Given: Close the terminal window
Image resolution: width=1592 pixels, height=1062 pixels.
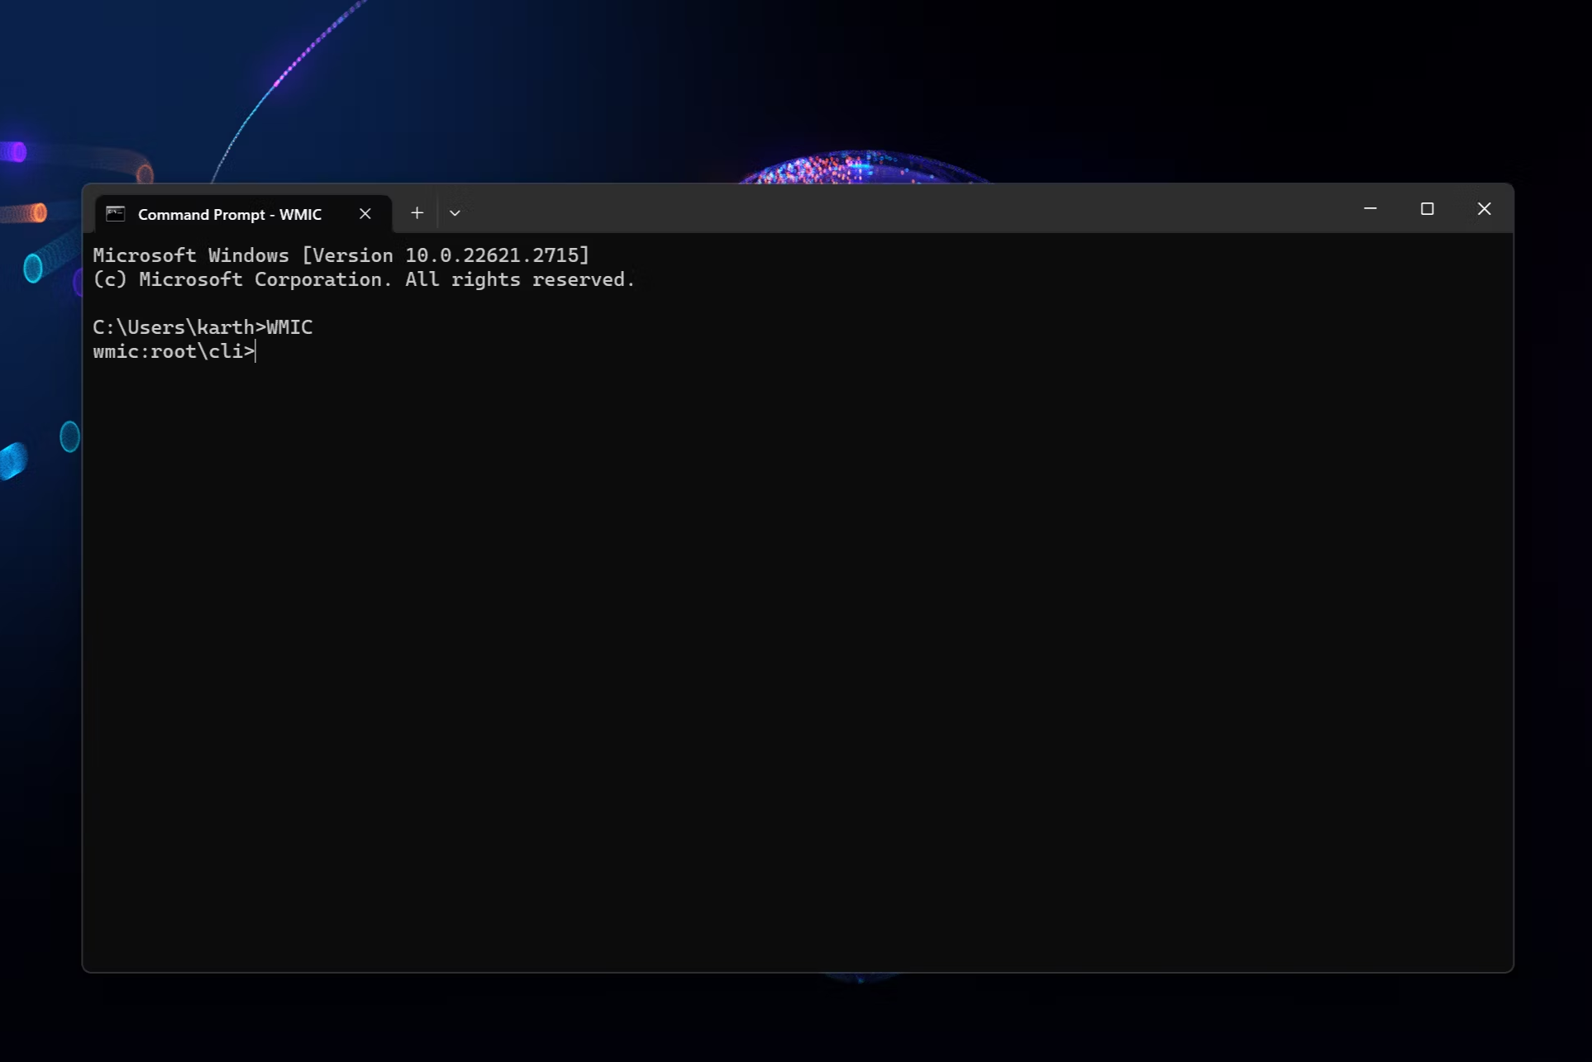Looking at the screenshot, I should [x=1485, y=209].
